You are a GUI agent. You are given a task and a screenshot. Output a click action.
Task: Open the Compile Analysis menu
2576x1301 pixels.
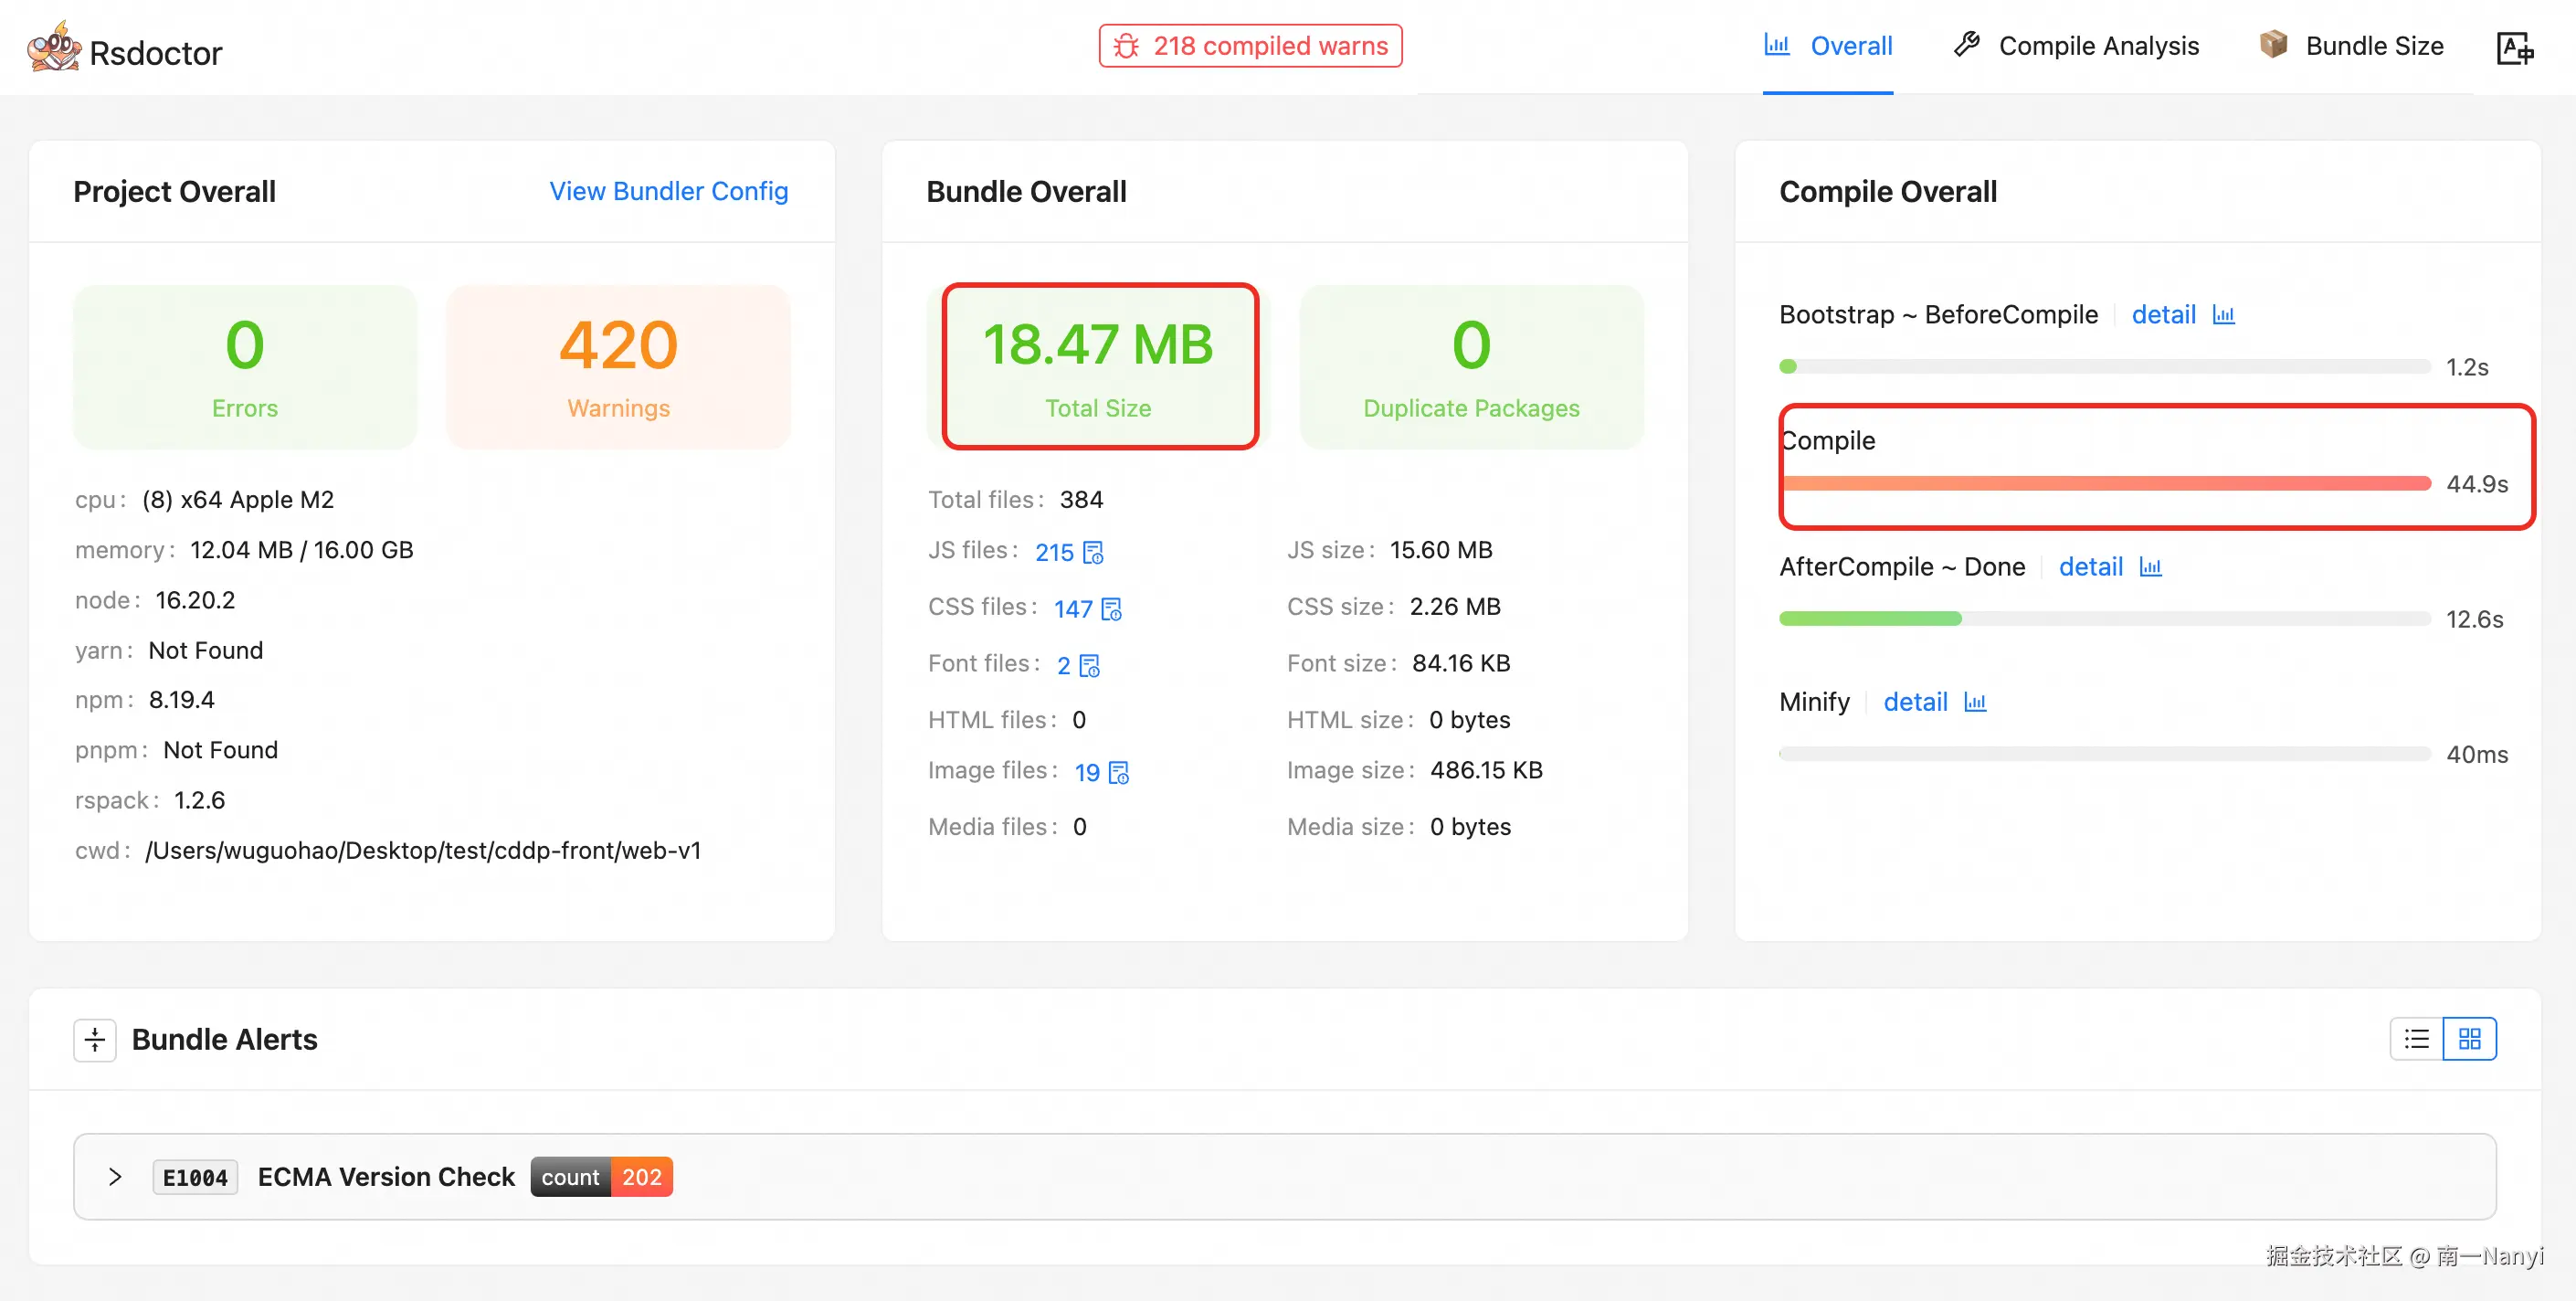[x=2076, y=46]
